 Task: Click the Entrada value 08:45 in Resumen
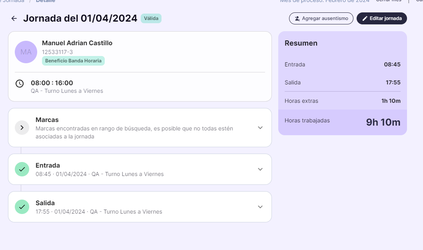(392, 64)
